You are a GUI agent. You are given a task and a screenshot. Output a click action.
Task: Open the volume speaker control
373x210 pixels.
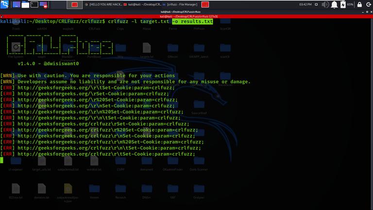[325, 4]
